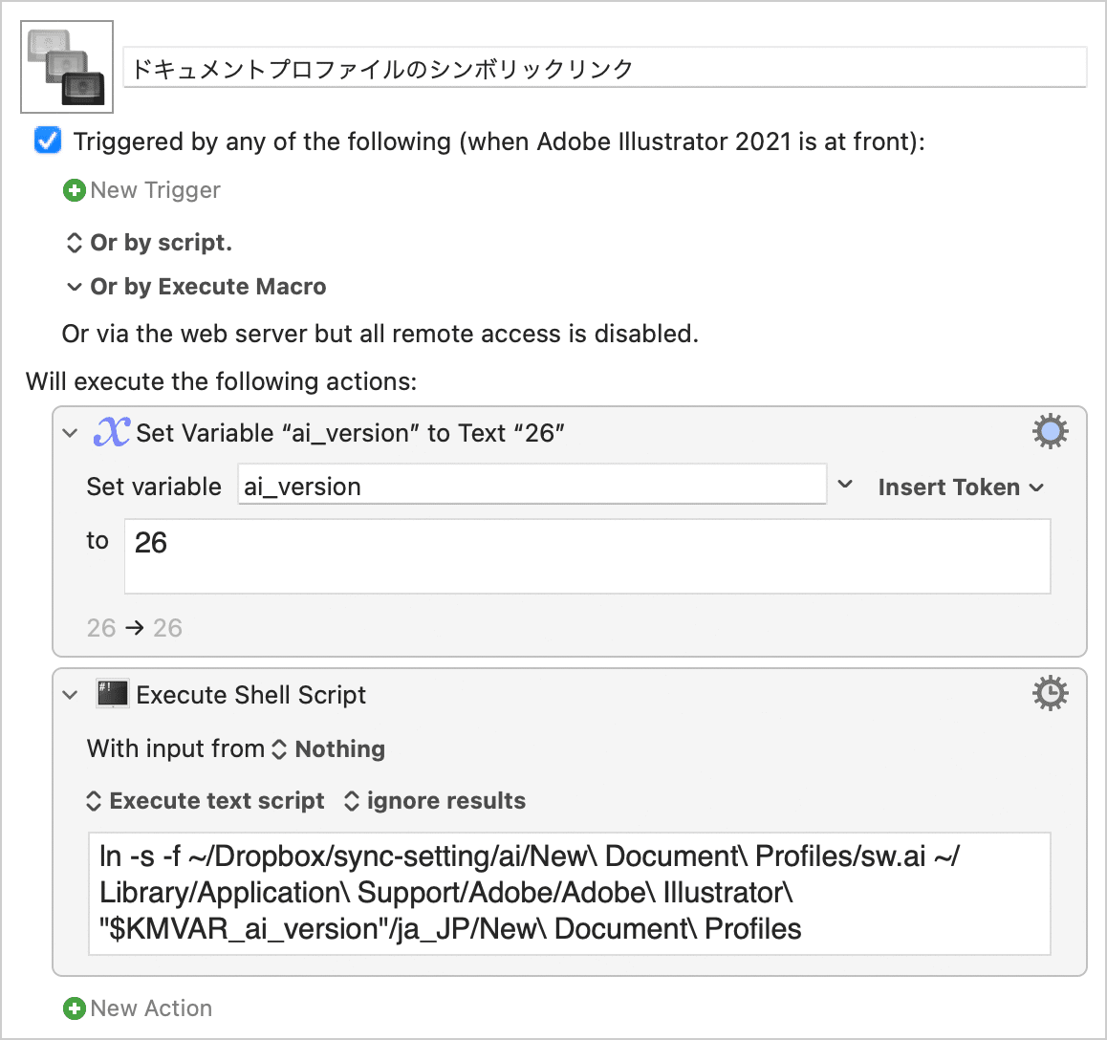
Task: Click the ai_version variable name field
Action: tap(532, 485)
